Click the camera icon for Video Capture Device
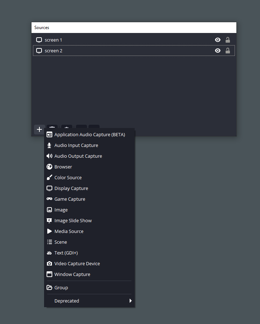 pyautogui.click(x=49, y=263)
